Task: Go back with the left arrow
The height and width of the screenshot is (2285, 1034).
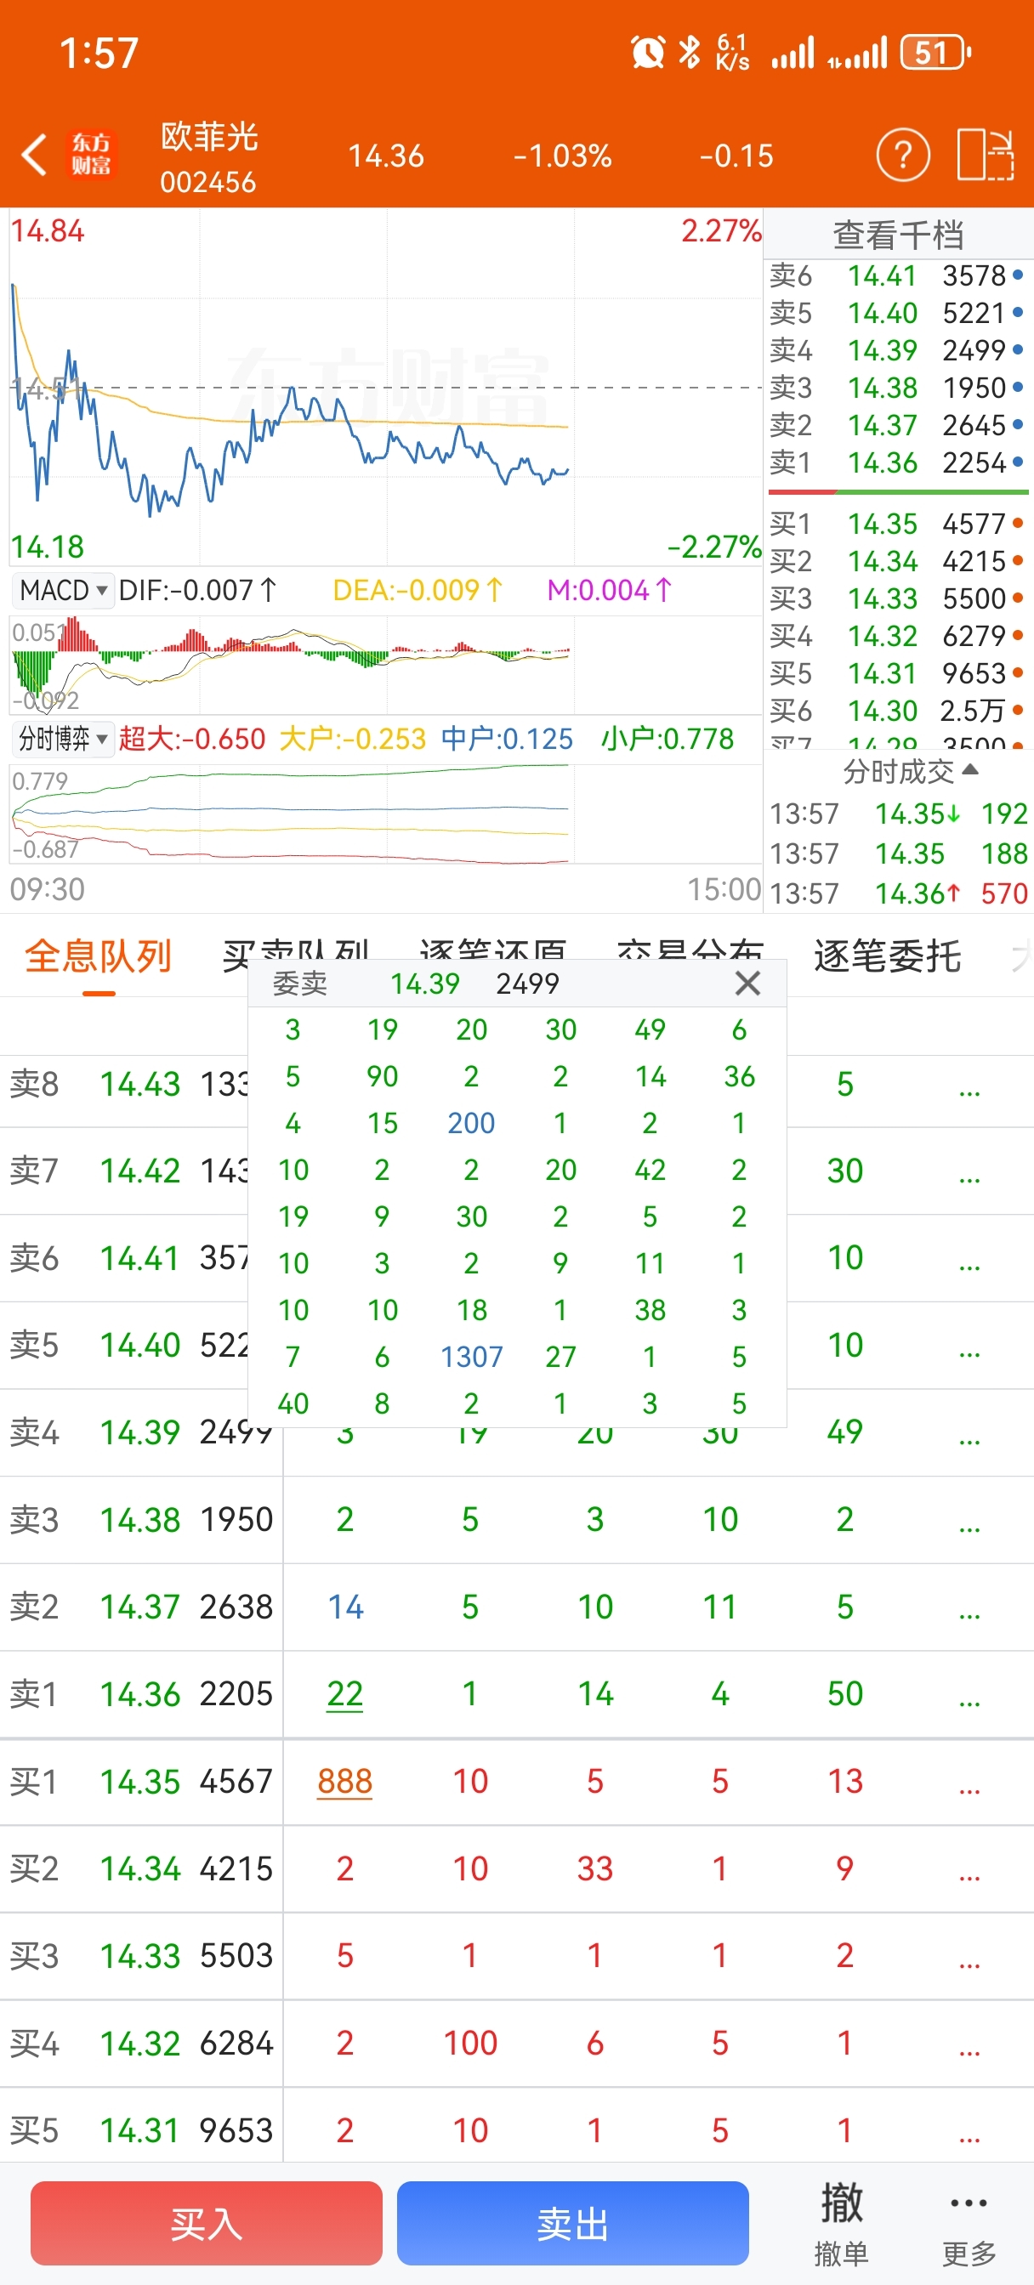Action: pyautogui.click(x=34, y=156)
